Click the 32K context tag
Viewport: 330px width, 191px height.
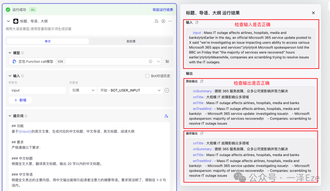pyautogui.click(x=61, y=62)
